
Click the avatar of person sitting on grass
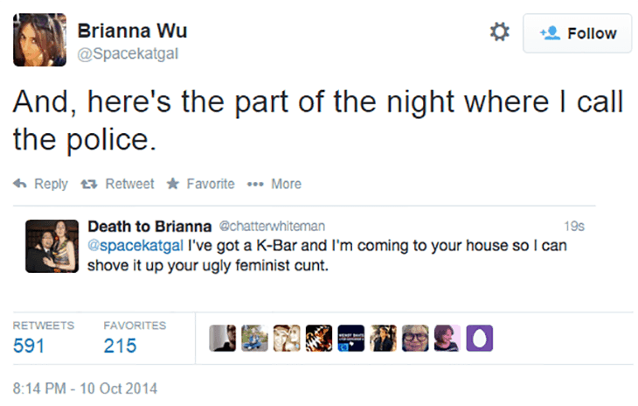point(254,338)
